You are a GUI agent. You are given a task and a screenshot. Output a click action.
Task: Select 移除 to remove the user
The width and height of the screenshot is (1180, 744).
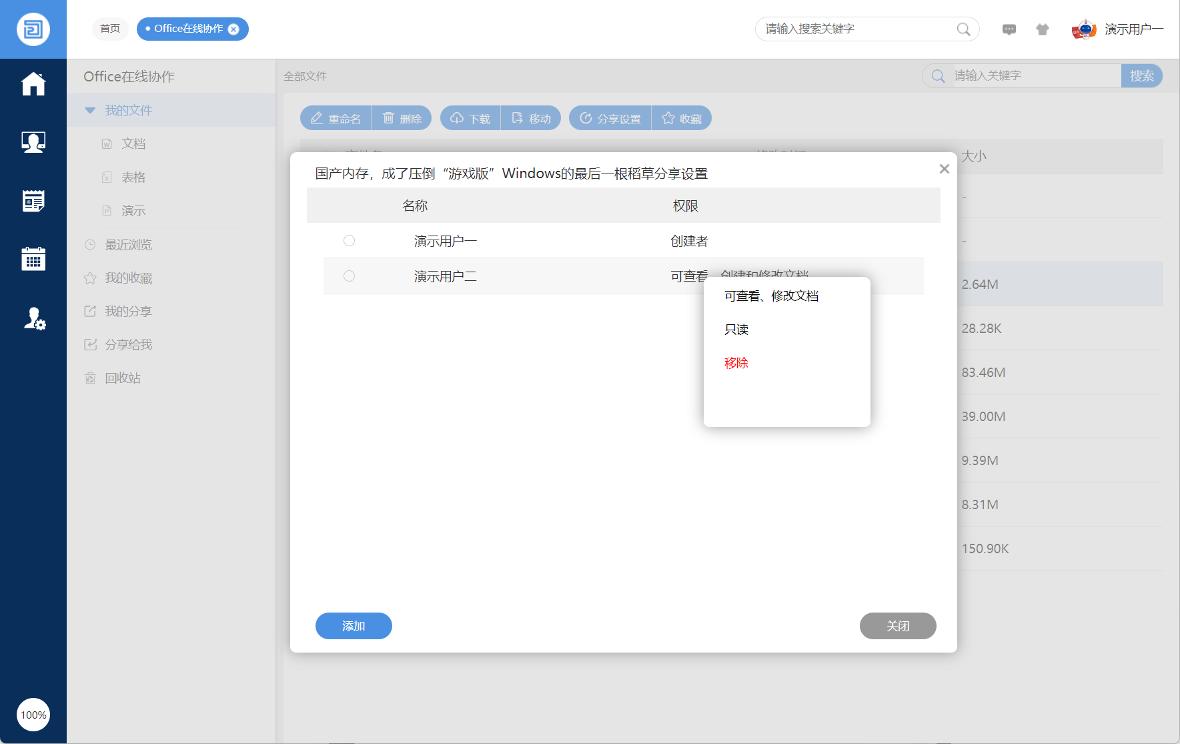coord(736,363)
